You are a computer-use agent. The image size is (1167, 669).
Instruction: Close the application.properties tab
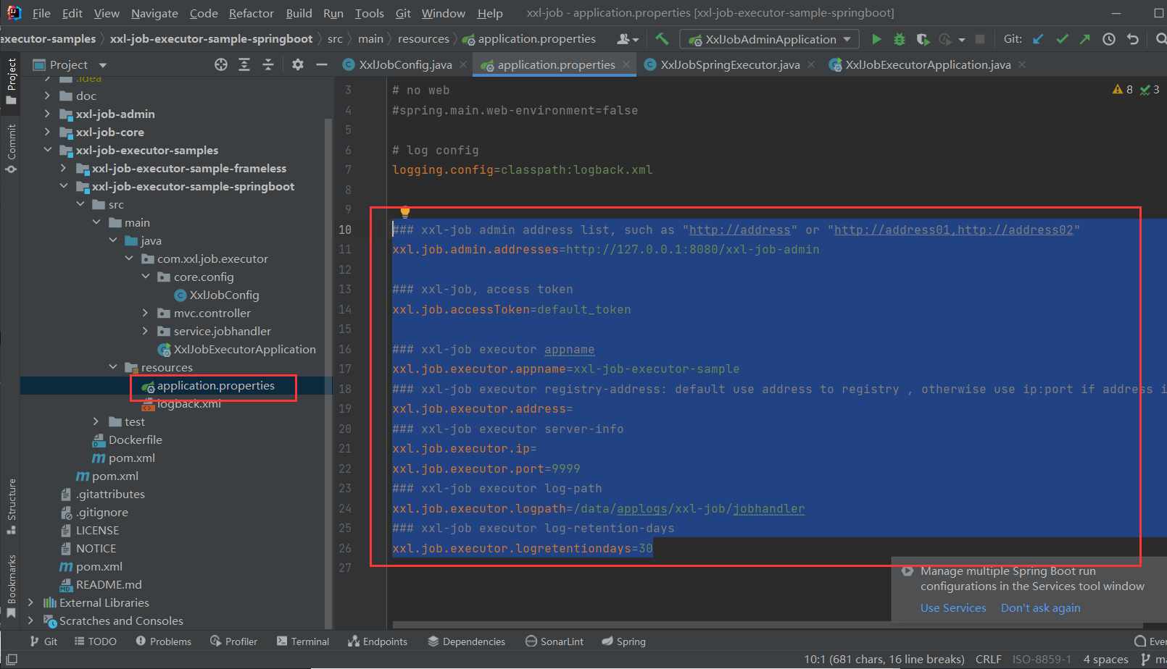pos(627,64)
